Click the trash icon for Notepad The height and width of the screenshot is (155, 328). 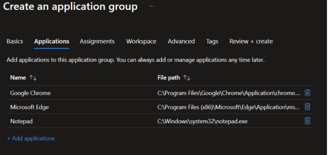click(307, 121)
